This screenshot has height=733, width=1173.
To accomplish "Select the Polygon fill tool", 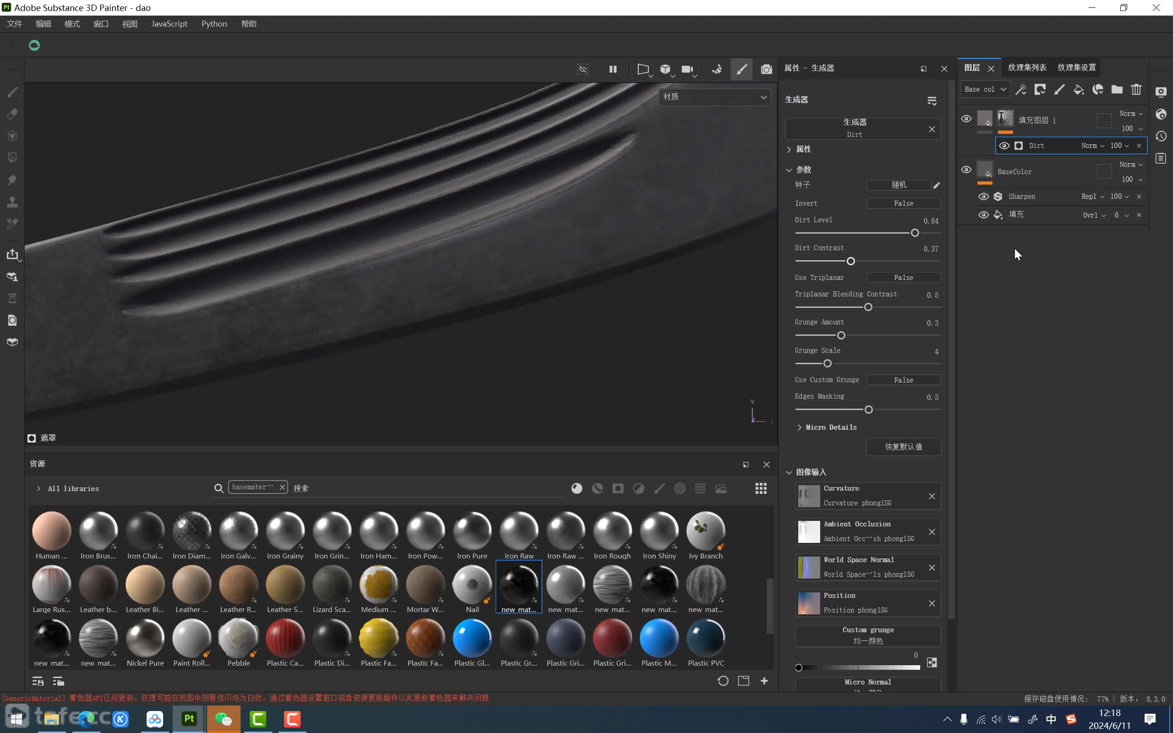I will point(13,158).
